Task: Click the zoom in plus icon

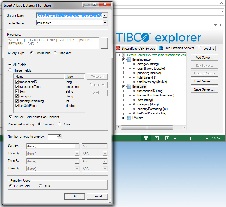Action: point(207,138)
